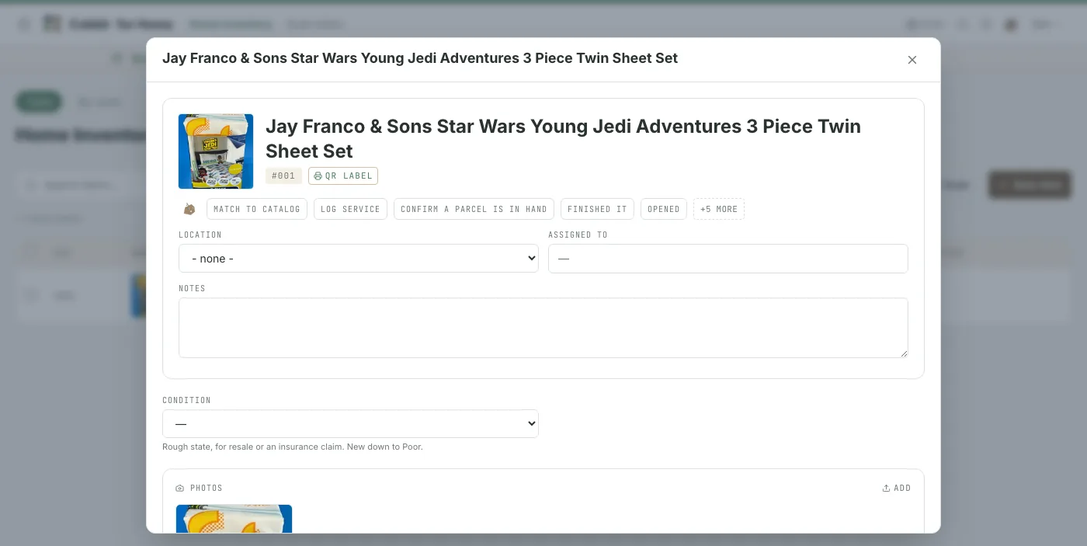This screenshot has width=1087, height=546.
Task: Click the ASSIGNED TO field label
Action: pyautogui.click(x=578, y=235)
